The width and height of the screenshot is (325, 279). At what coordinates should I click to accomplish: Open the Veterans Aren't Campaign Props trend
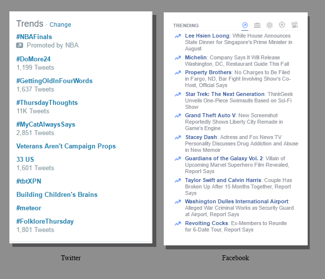(66, 146)
